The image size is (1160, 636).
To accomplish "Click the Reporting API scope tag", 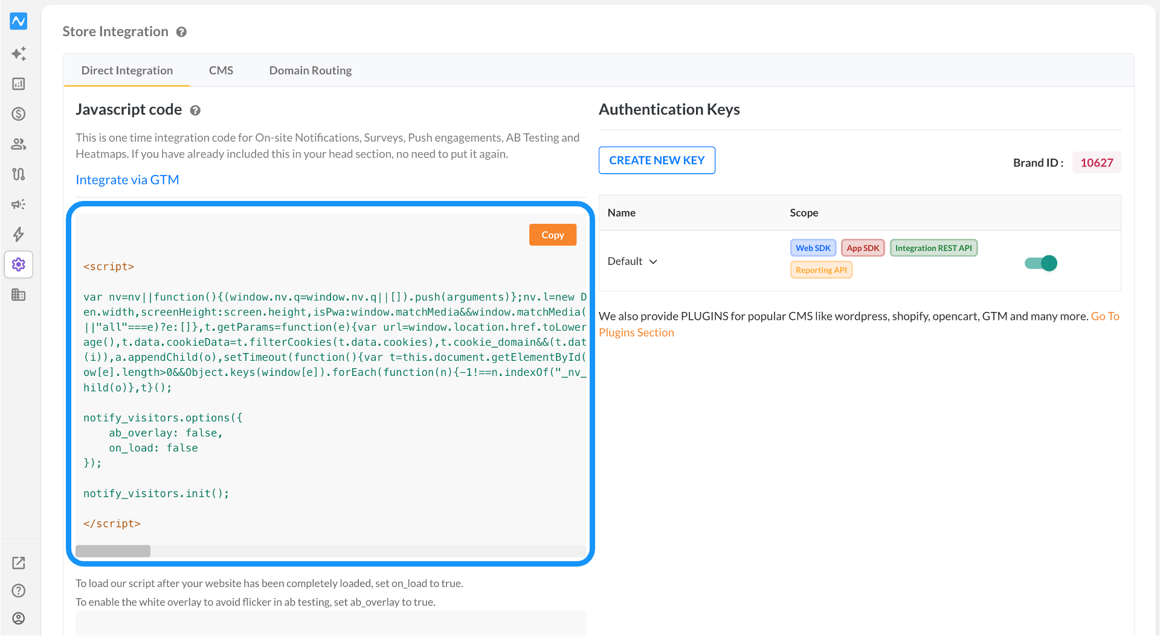I will pyautogui.click(x=821, y=270).
